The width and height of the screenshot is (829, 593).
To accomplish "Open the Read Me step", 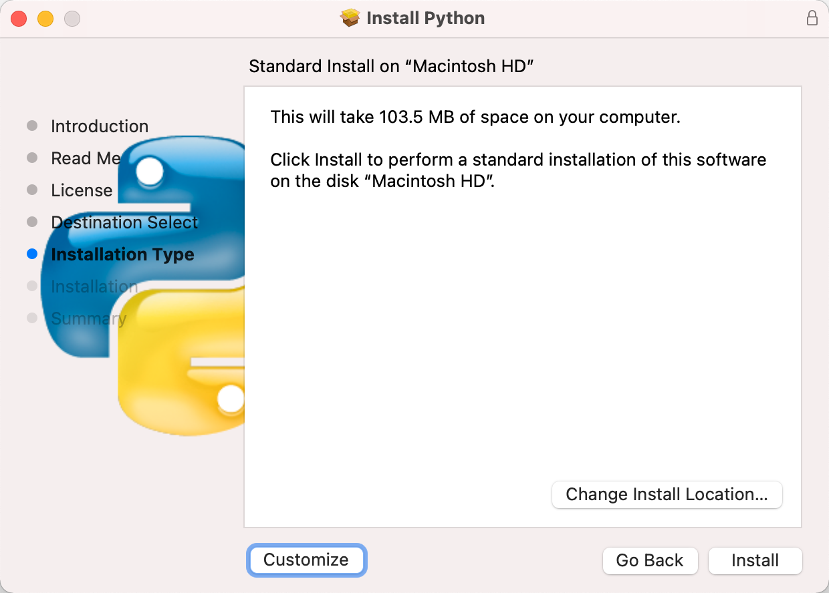I will (86, 158).
